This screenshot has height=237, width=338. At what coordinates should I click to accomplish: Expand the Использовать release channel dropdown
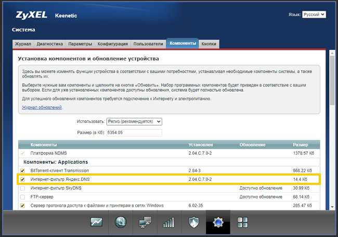(x=134, y=121)
